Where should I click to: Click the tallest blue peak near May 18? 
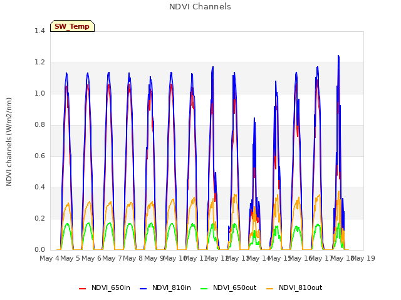point(338,56)
